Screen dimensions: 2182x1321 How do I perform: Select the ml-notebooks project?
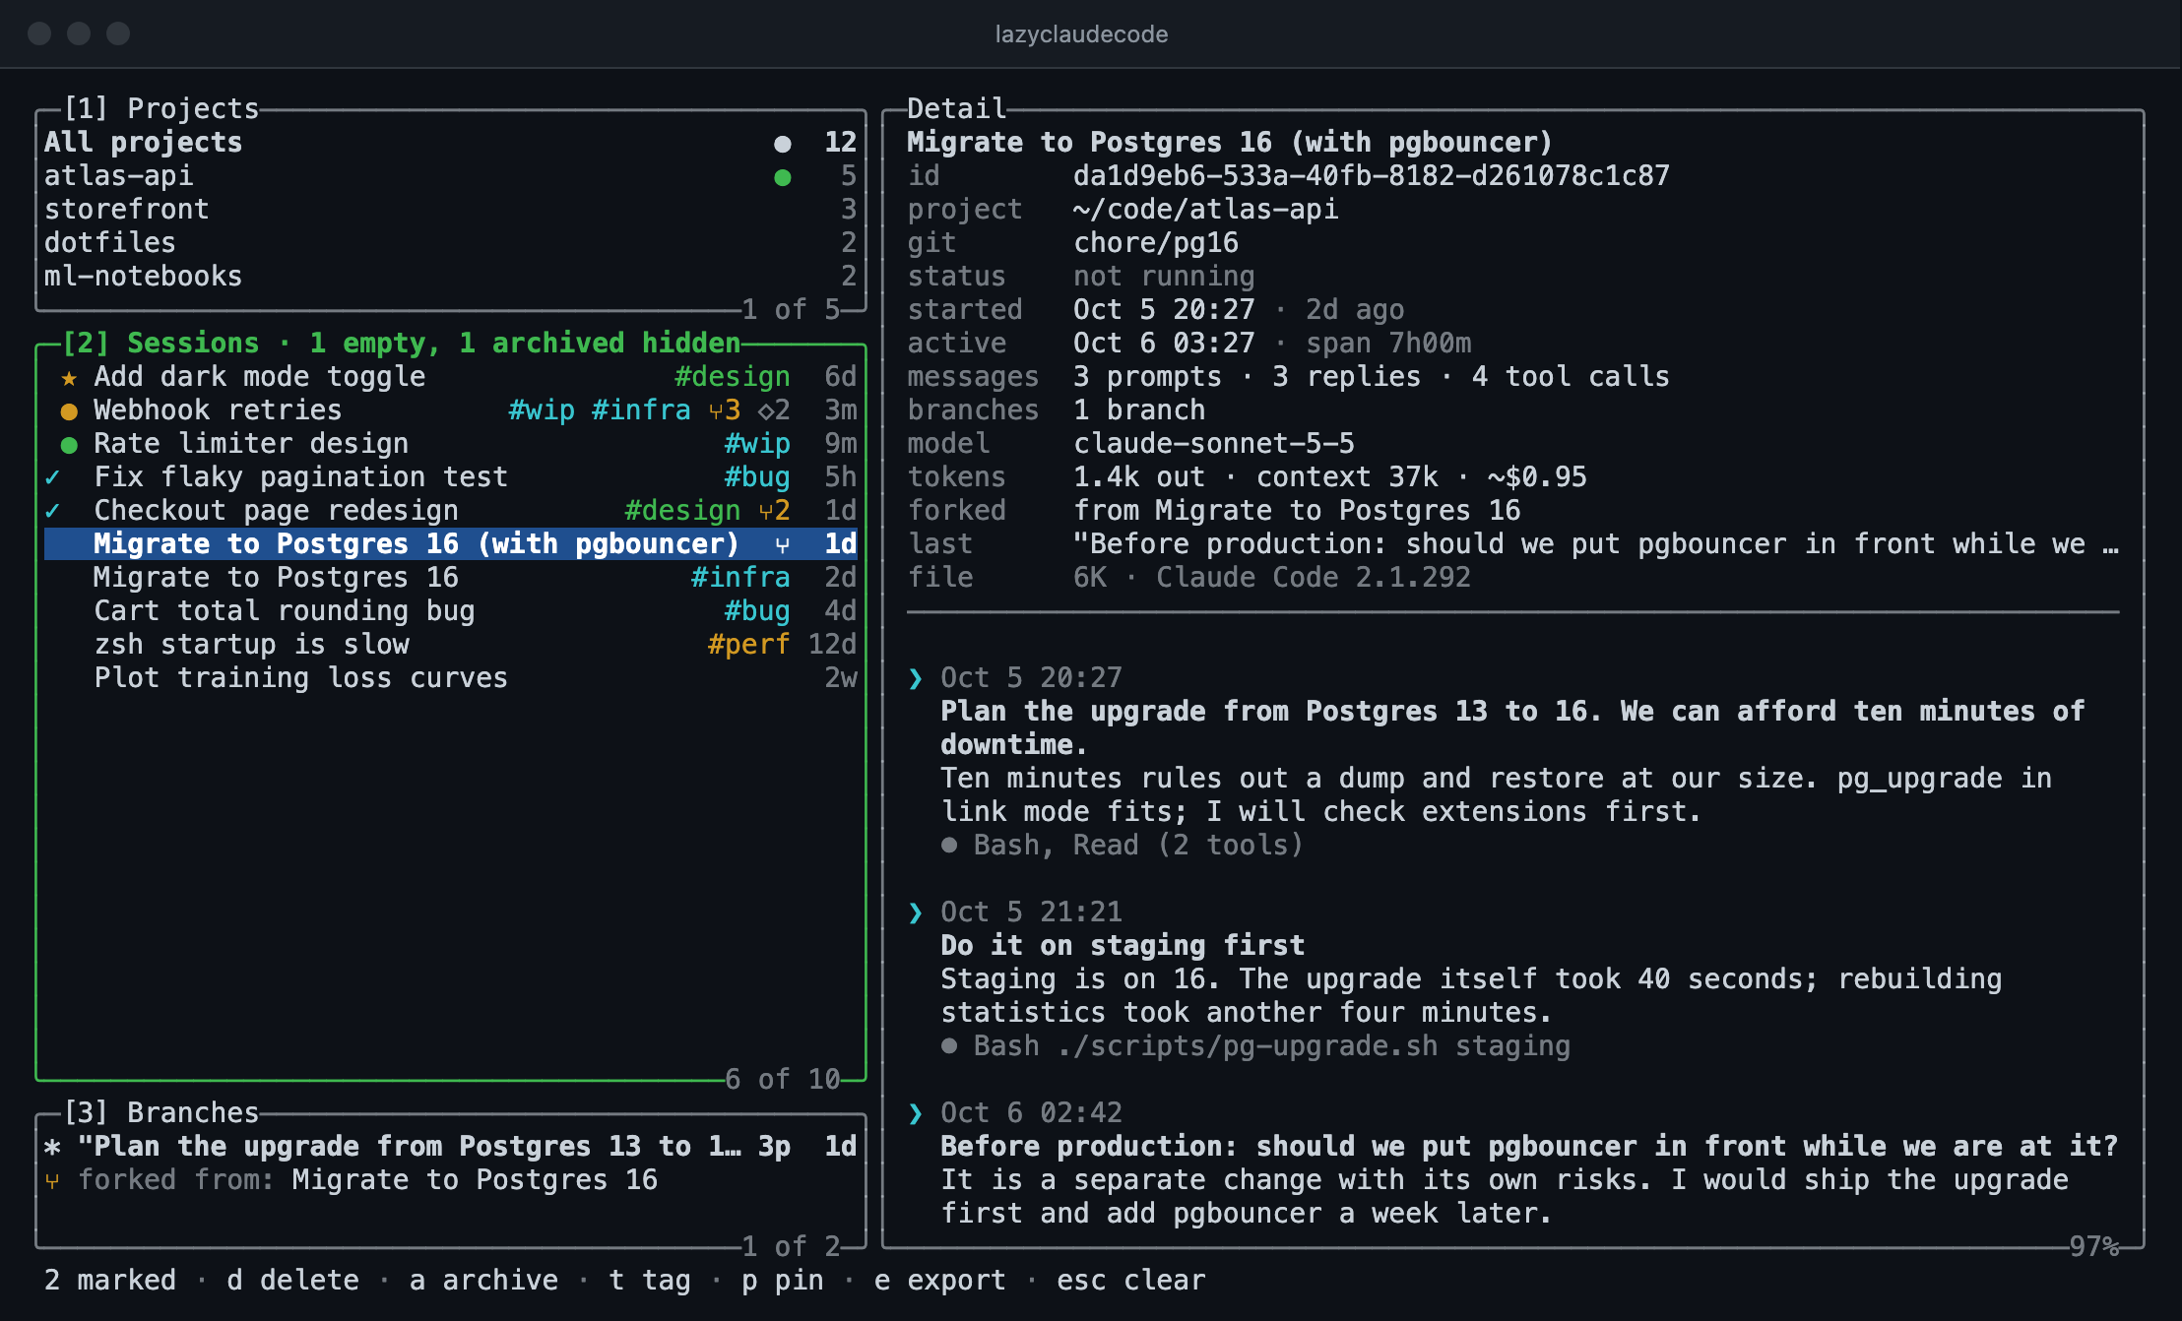point(450,276)
